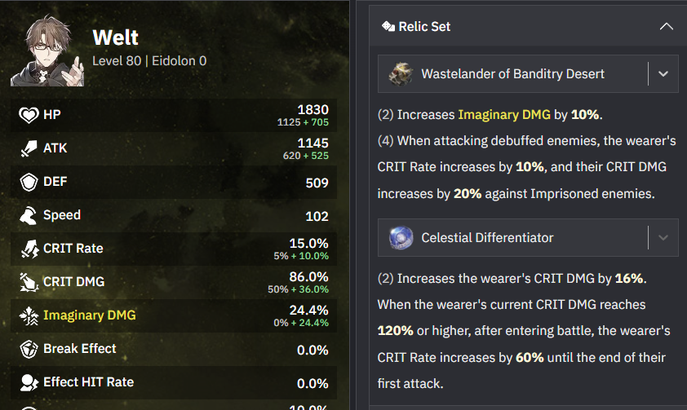This screenshot has width=687, height=410.
Task: Click the Welt character name
Action: pos(115,37)
